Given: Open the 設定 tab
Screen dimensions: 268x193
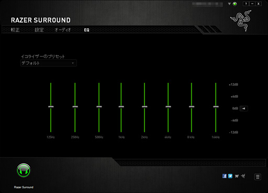Looking at the screenshot, I should click(39, 30).
